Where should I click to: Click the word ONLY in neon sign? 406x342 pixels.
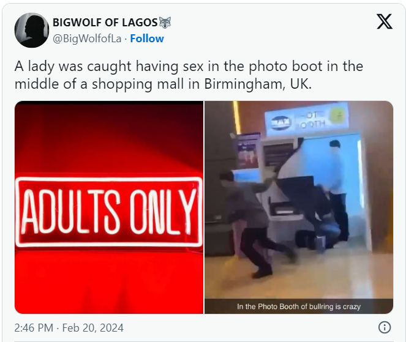pyautogui.click(x=162, y=212)
